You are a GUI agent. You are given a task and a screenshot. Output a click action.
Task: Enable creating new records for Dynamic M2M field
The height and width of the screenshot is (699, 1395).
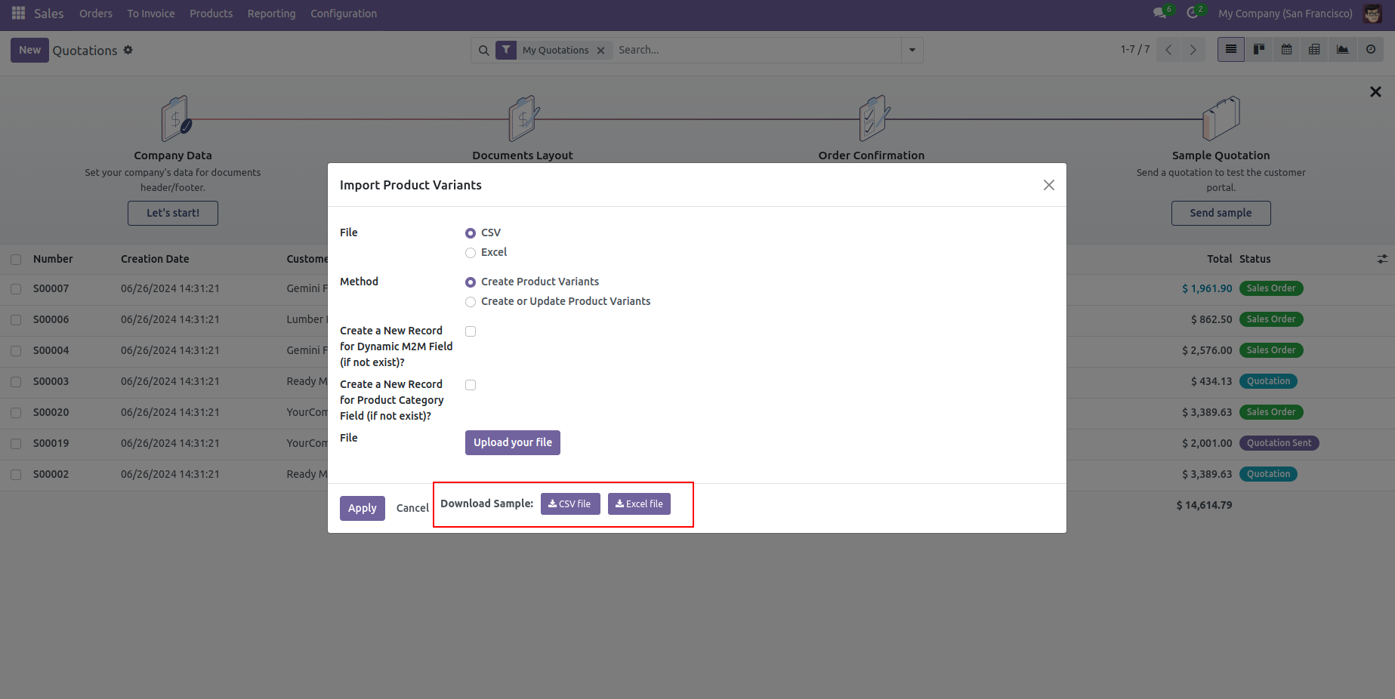point(471,331)
